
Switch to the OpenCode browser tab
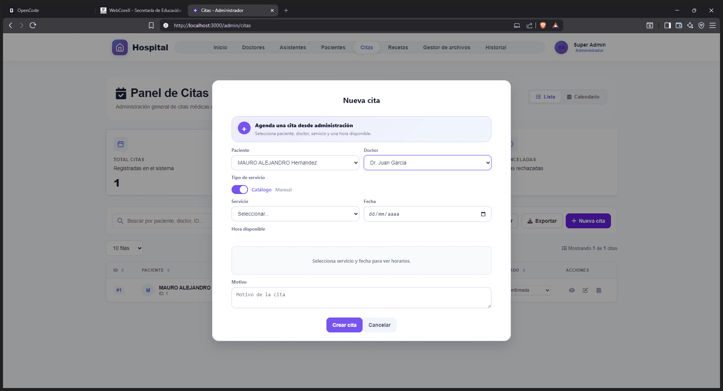coord(49,10)
